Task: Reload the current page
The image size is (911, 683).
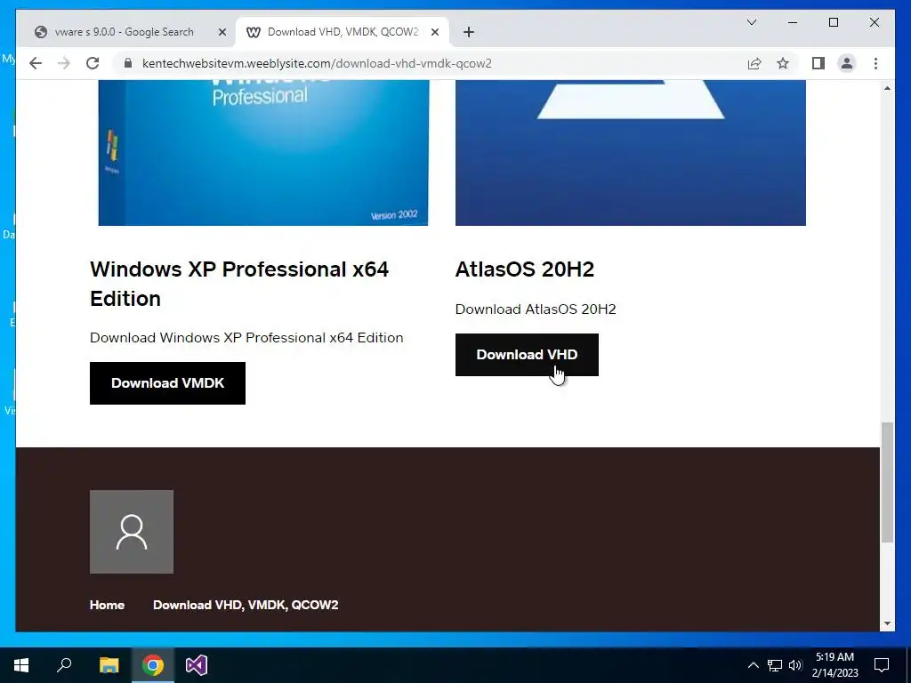Action: pos(93,63)
